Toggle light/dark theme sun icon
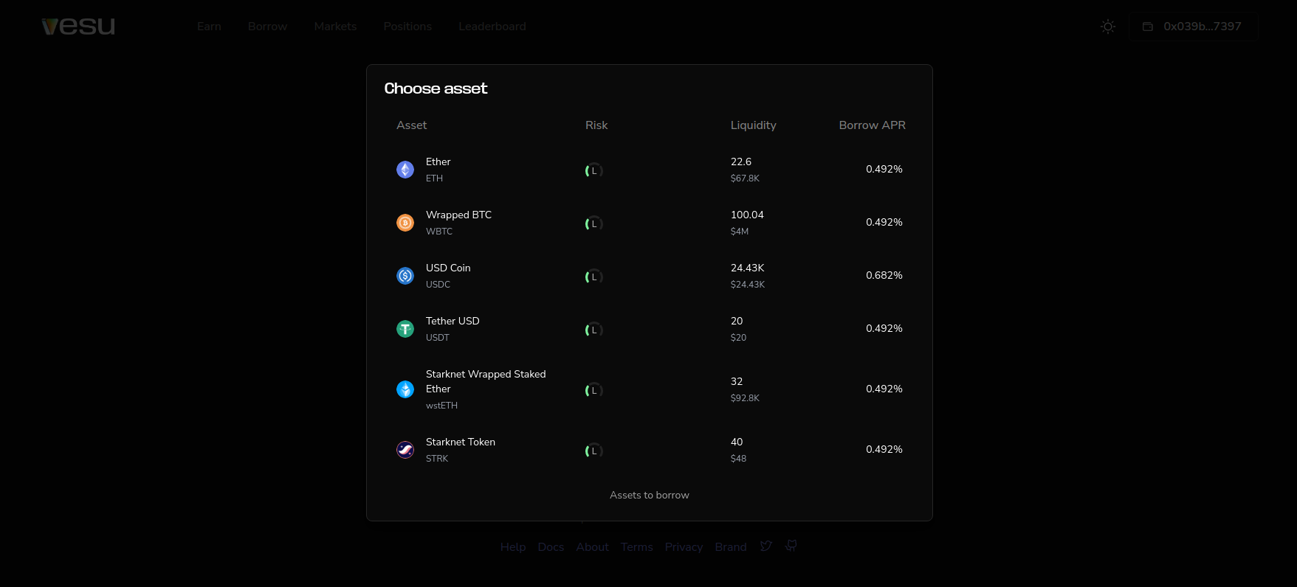 (x=1108, y=27)
